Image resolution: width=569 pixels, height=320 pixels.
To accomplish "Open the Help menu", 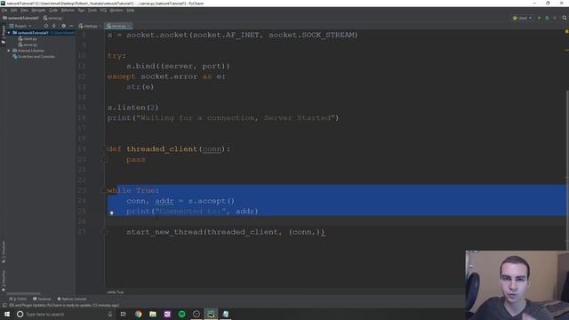I will click(131, 10).
